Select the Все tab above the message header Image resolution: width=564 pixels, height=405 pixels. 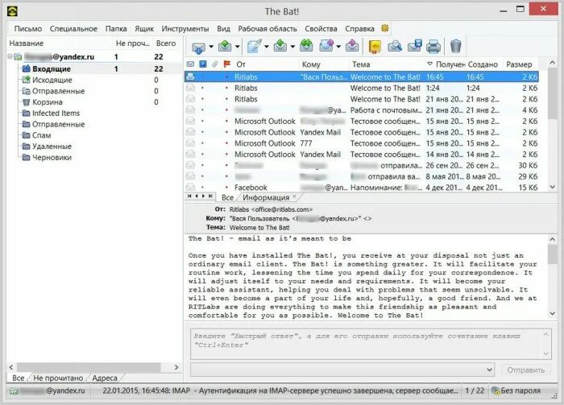click(x=227, y=197)
